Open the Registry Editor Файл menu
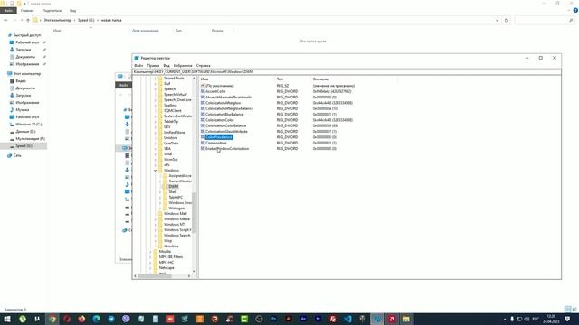The height and width of the screenshot is (325, 579). [x=138, y=65]
